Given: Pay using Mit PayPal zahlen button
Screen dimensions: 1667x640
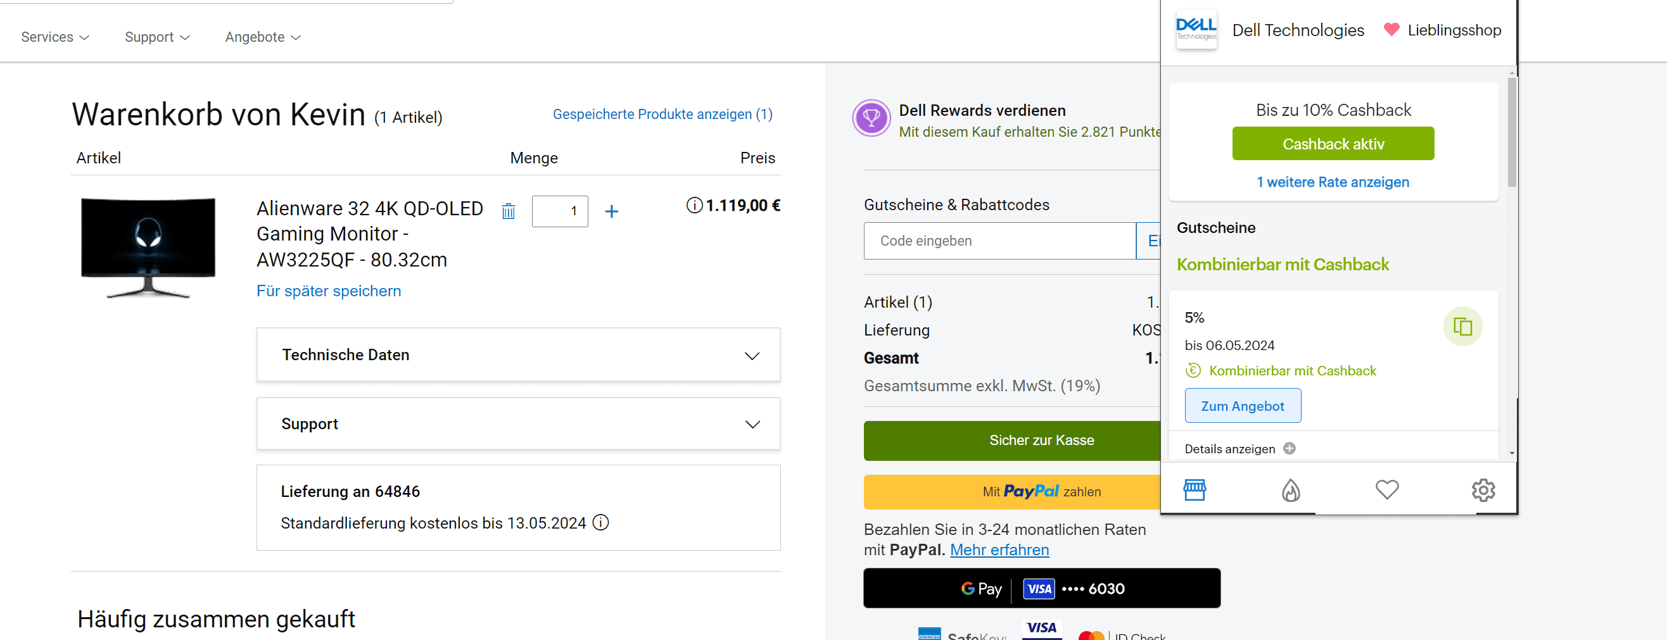Looking at the screenshot, I should pyautogui.click(x=1012, y=491).
